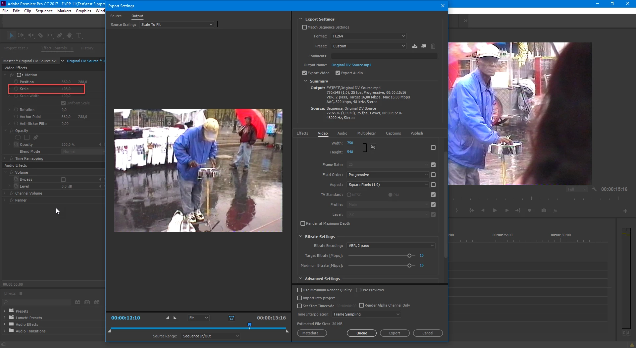
Task: Switch to the Audio tab
Action: point(342,133)
